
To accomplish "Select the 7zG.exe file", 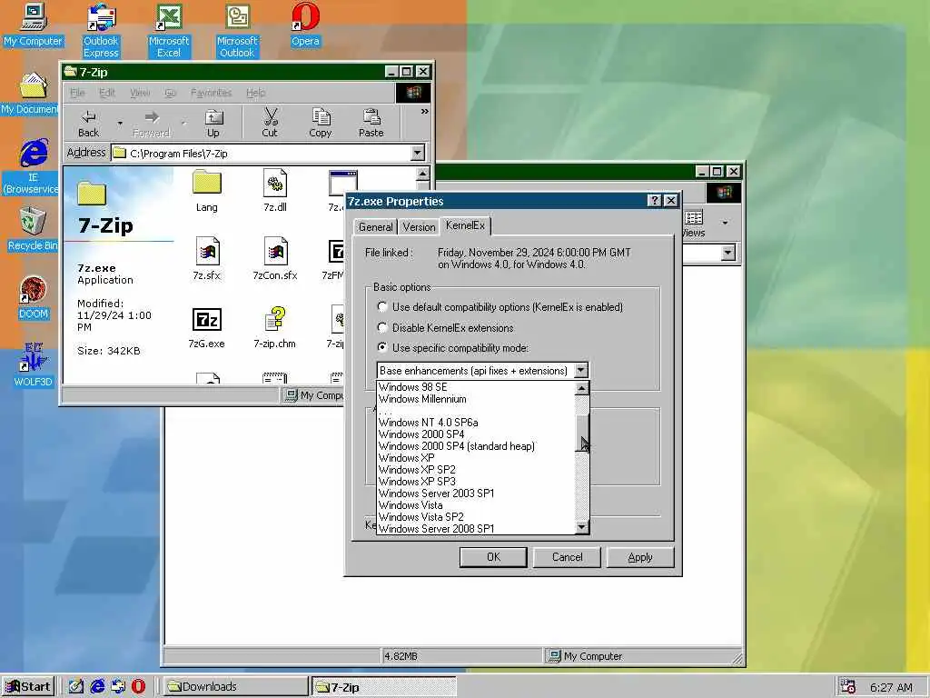I will 206,327.
